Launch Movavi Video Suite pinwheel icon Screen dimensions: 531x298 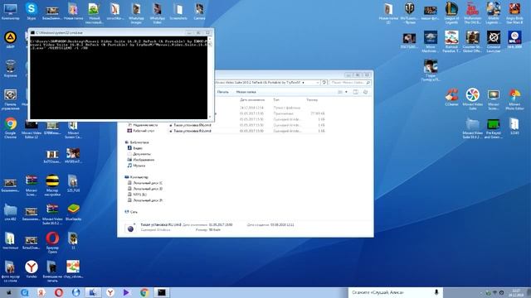(472, 99)
